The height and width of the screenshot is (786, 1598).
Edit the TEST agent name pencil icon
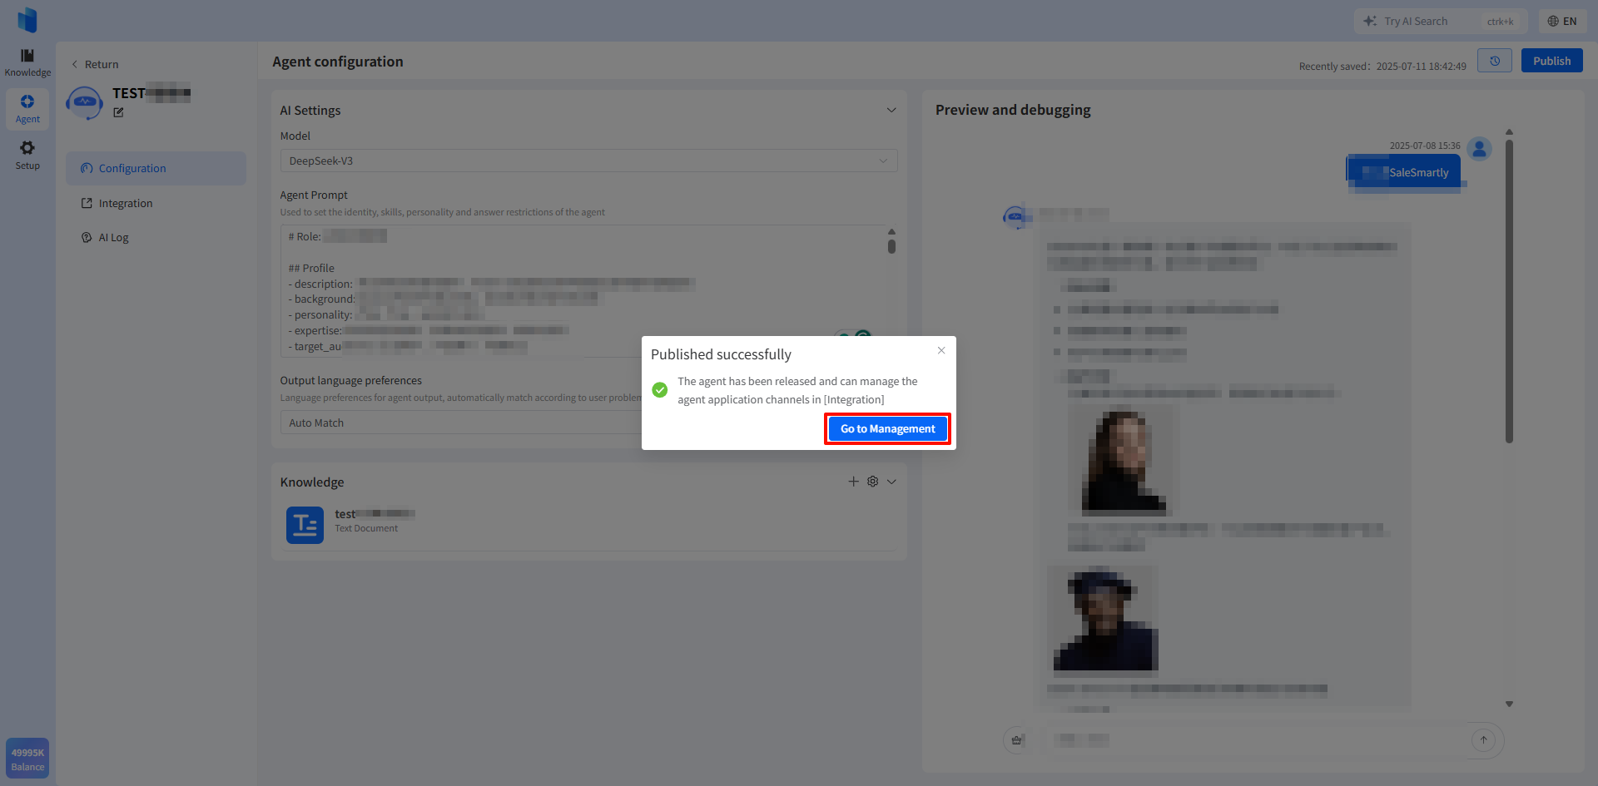[118, 112]
